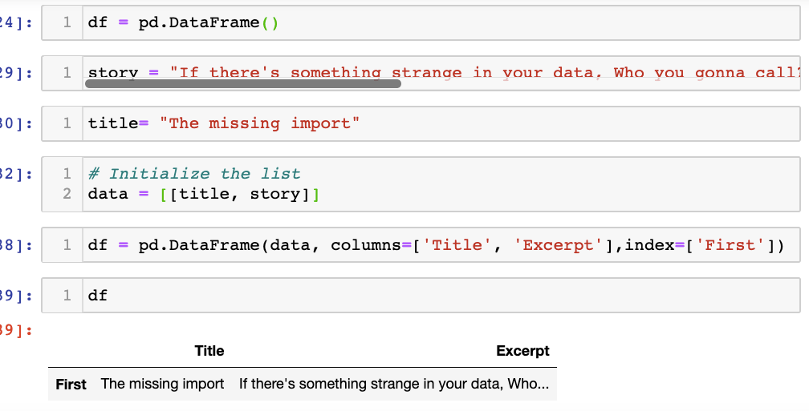The image size is (809, 411).
Task: Click inside the story string assignment cell
Action: point(441,71)
